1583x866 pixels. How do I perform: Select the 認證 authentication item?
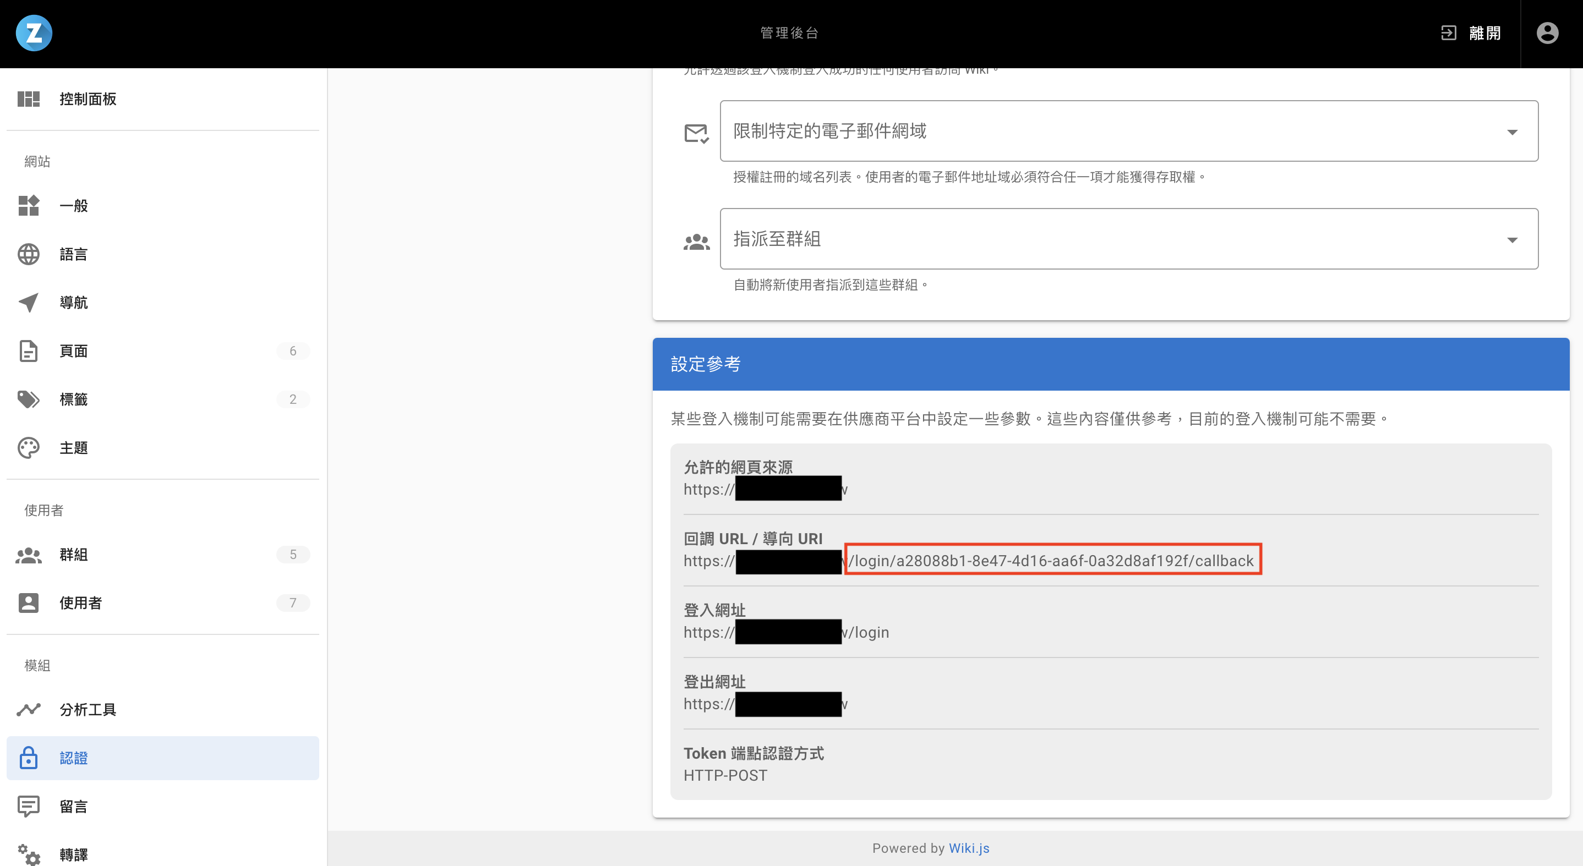(x=163, y=758)
